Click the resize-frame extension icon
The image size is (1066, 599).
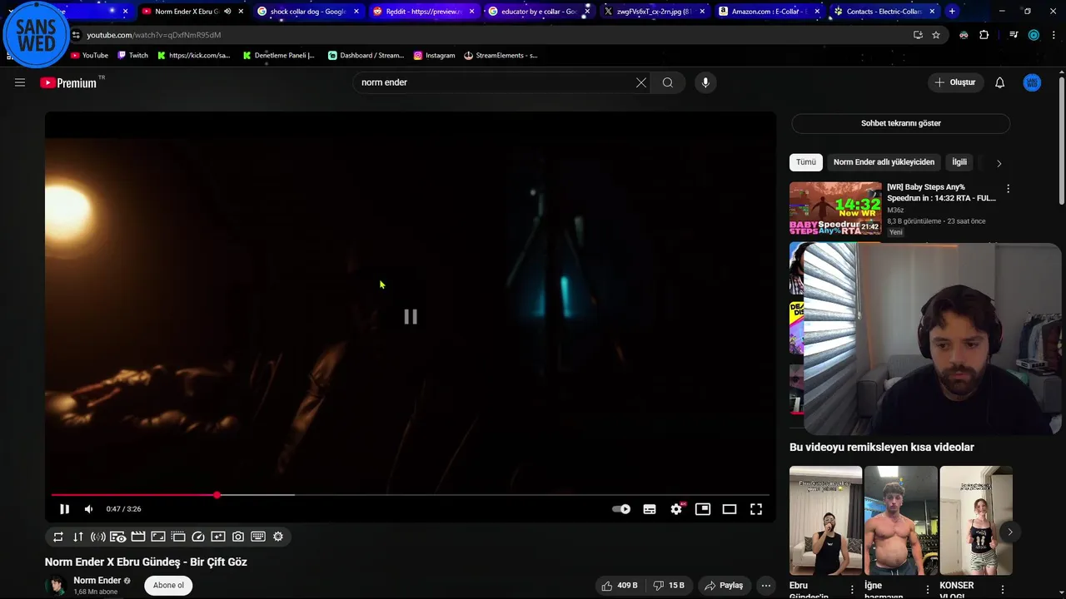158,537
